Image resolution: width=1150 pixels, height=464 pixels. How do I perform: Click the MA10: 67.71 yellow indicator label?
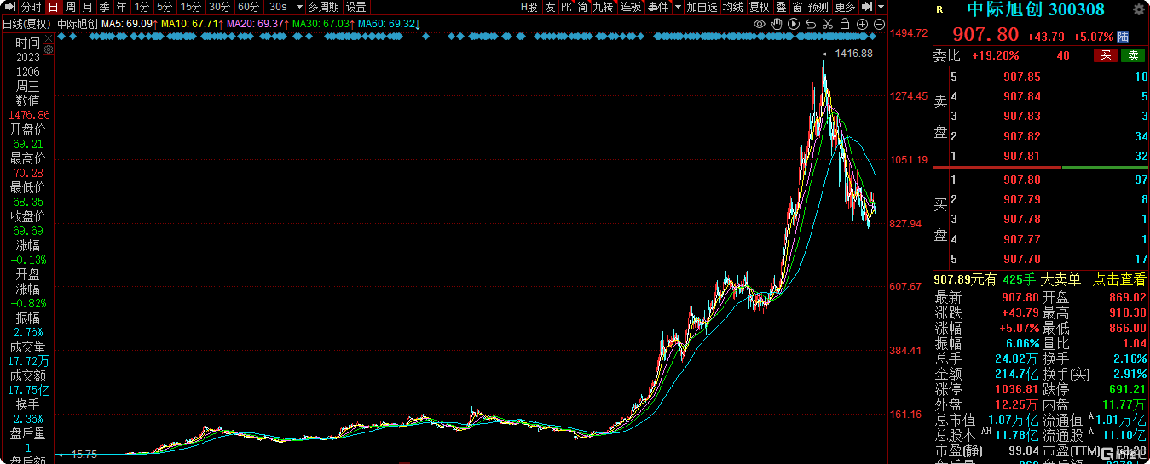(x=192, y=24)
